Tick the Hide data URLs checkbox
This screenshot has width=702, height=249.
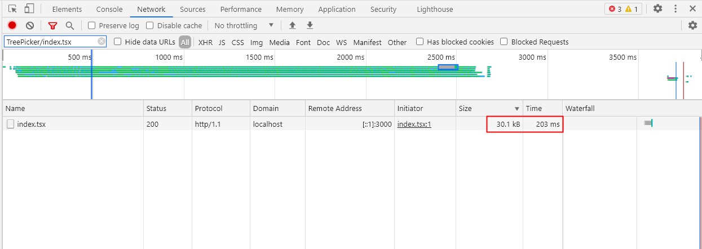(x=118, y=42)
